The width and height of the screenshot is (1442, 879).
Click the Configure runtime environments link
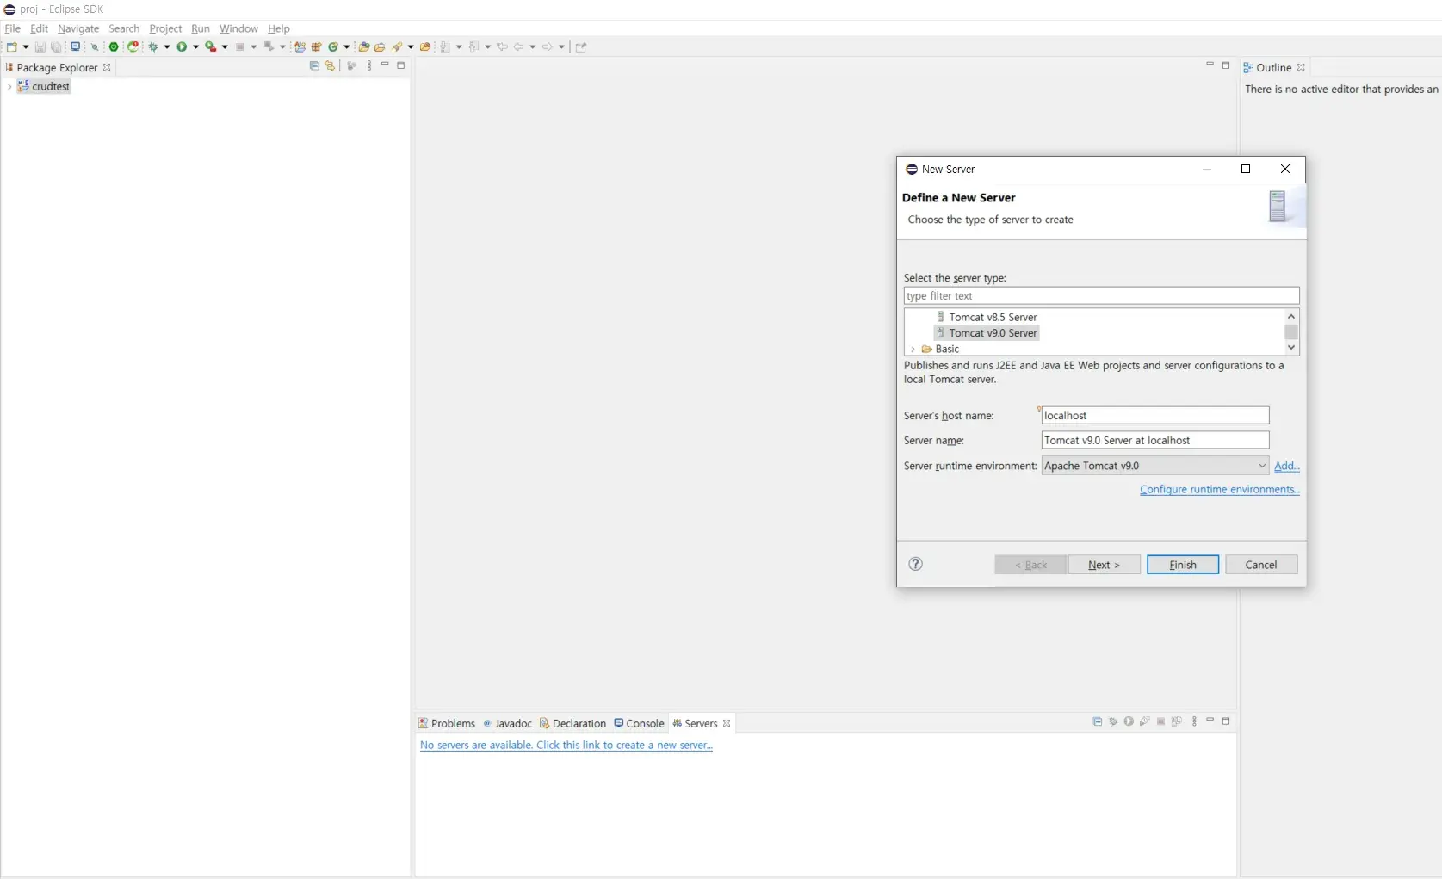[x=1219, y=490]
